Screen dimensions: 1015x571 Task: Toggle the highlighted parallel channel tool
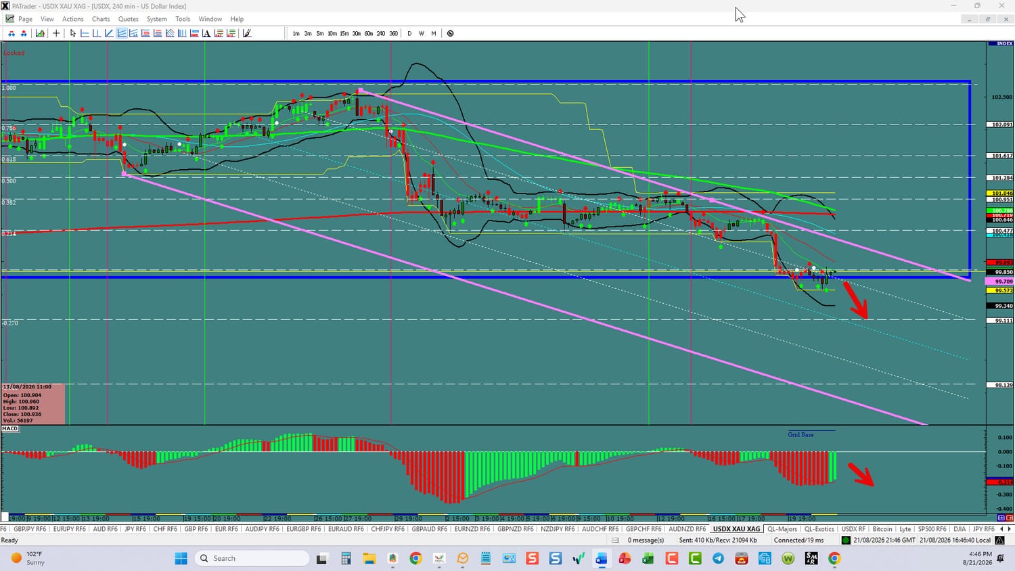pos(121,33)
